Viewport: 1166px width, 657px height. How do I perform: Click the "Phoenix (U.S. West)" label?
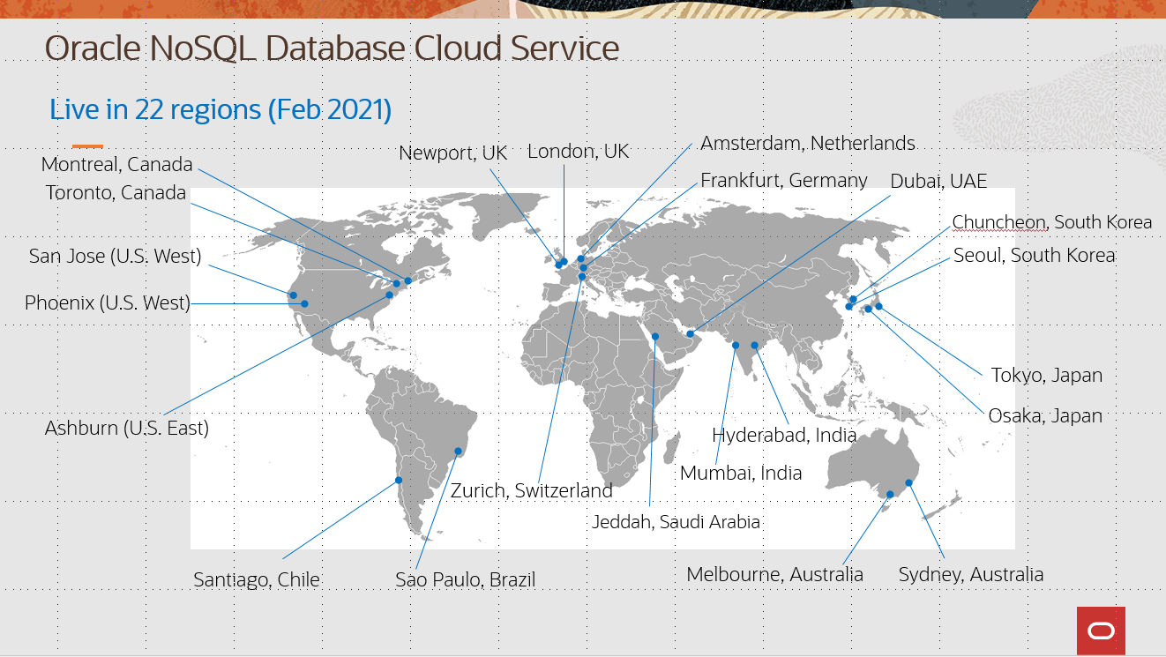pos(108,303)
